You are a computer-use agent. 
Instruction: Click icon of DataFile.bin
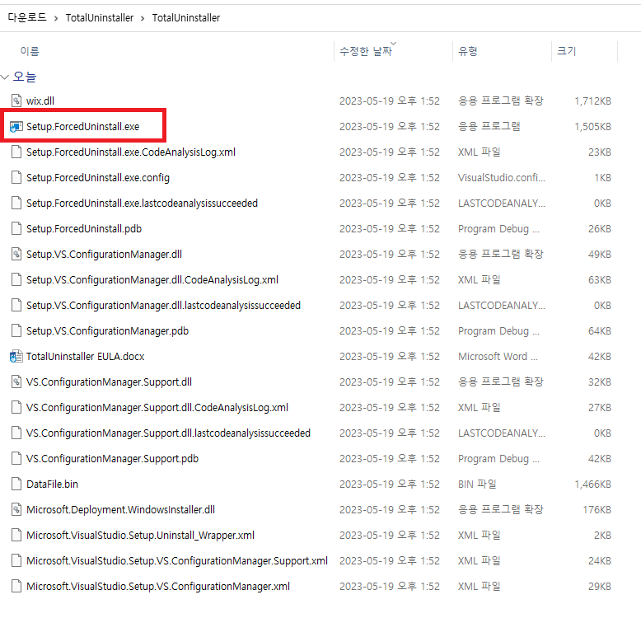[x=16, y=484]
